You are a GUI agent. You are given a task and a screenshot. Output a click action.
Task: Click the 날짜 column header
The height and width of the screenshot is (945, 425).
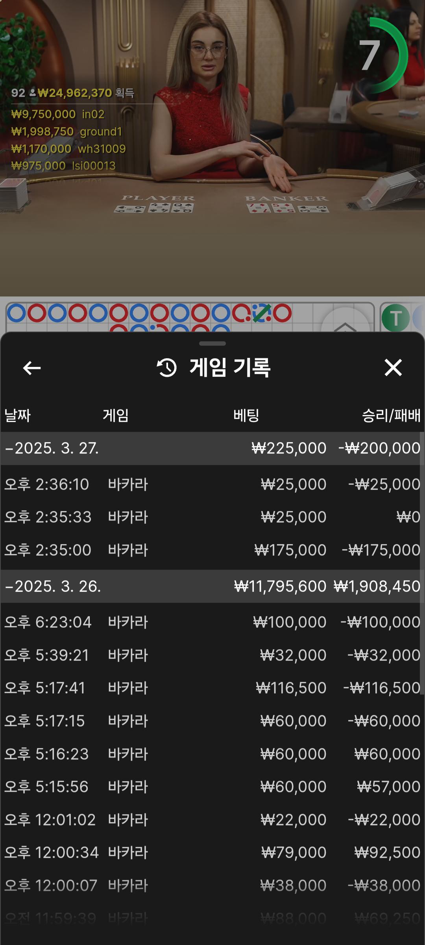click(x=17, y=415)
